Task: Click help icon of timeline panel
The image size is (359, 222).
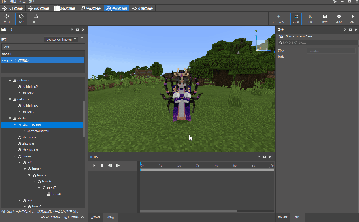Action: 259,157
